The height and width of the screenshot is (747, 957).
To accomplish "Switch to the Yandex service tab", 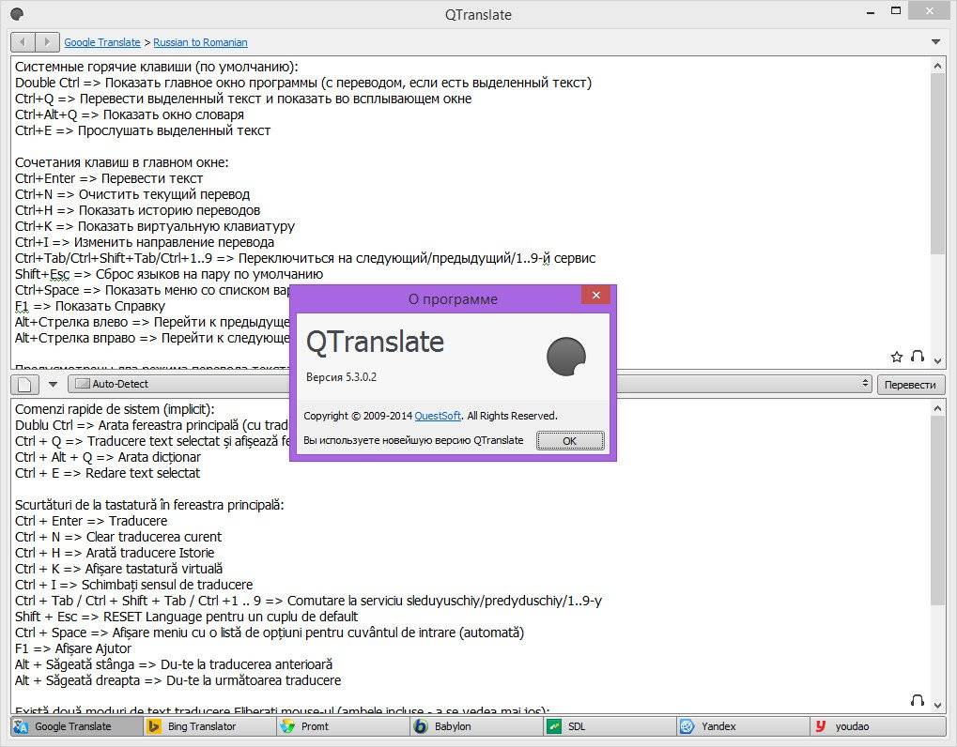I will (744, 726).
